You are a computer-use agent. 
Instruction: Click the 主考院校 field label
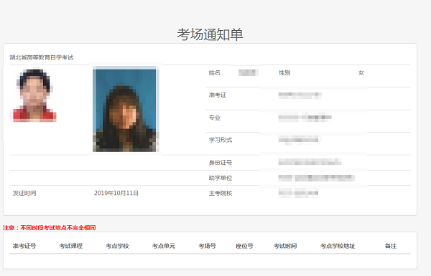(x=221, y=193)
